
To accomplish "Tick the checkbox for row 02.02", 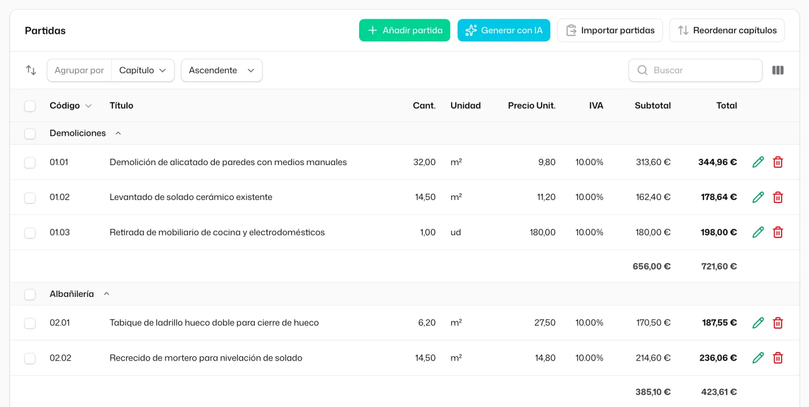I will pyautogui.click(x=30, y=359).
